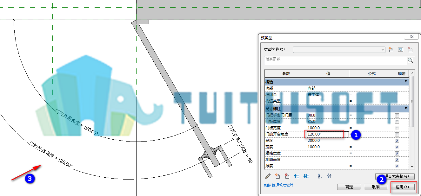Click the delete parameter icon
The height and width of the screenshot is (196, 421).
tap(287, 176)
